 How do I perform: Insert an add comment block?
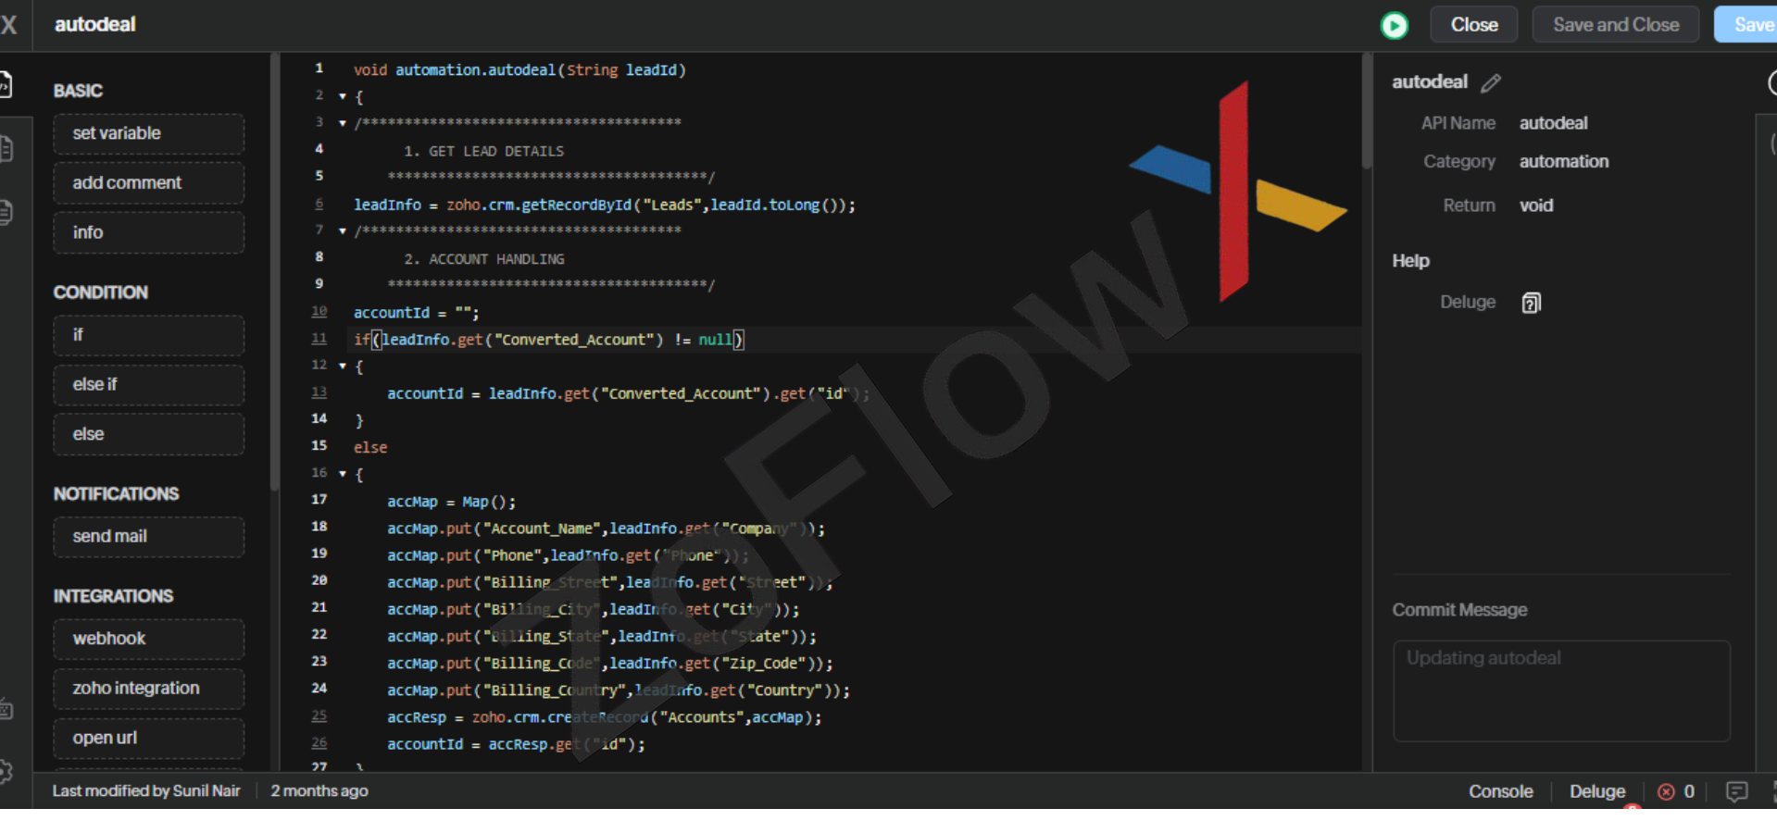click(x=149, y=183)
